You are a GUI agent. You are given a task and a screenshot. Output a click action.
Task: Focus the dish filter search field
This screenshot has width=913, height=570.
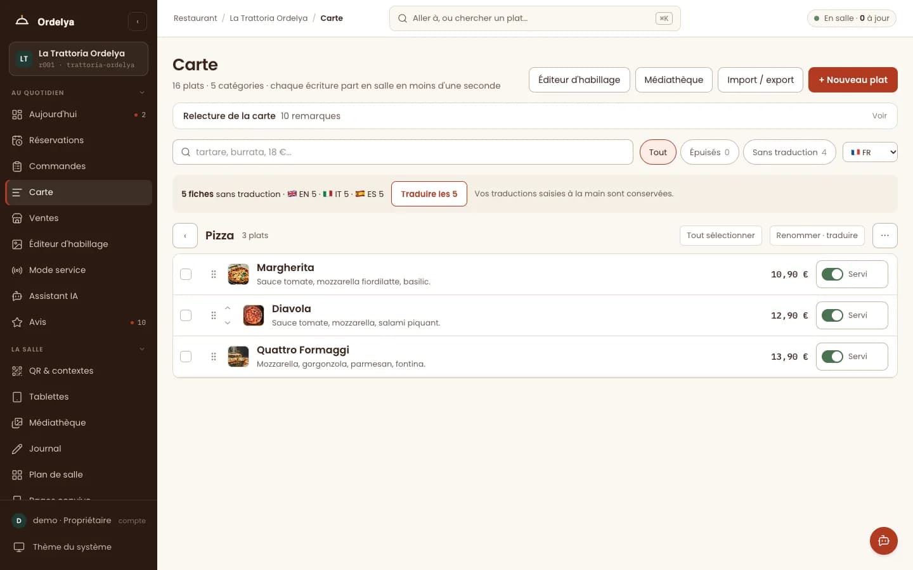coord(403,152)
